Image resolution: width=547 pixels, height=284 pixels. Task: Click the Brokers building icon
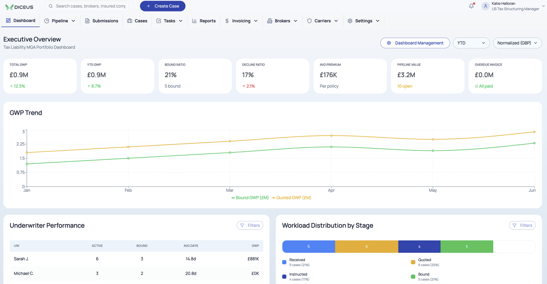[x=270, y=21]
